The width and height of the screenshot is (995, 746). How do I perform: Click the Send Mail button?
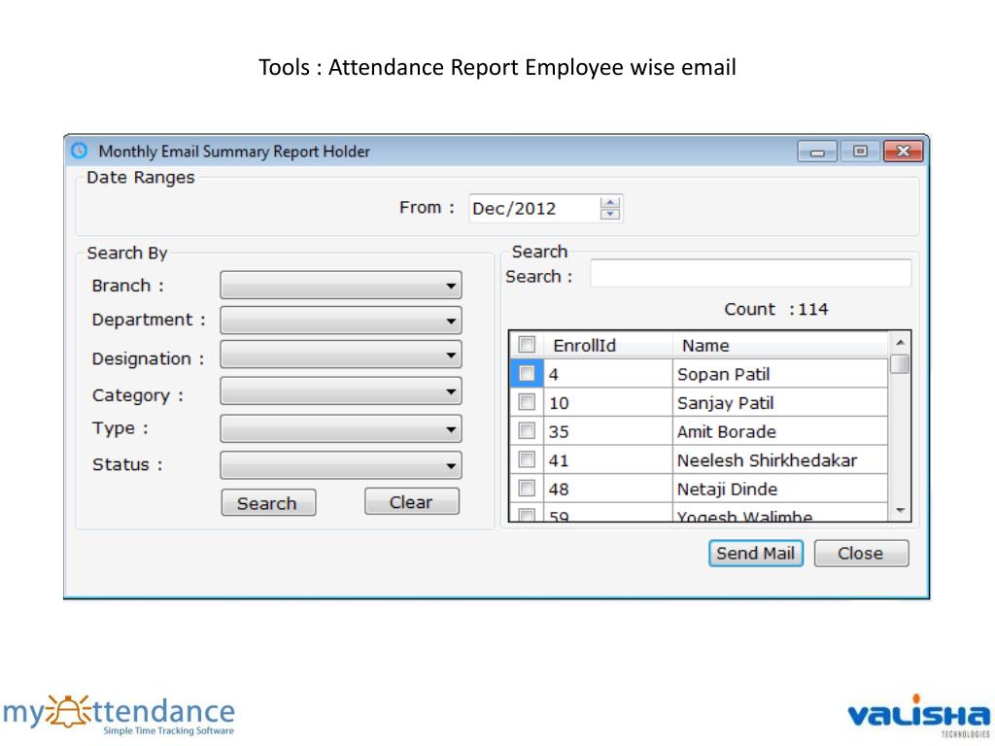[755, 554]
